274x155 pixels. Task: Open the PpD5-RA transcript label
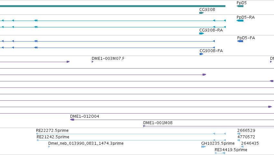tap(246, 17)
